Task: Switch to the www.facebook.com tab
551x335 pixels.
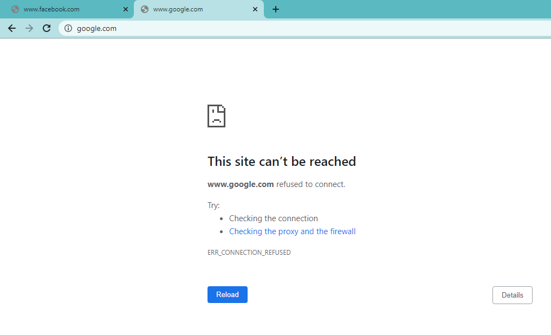Action: [x=67, y=10]
